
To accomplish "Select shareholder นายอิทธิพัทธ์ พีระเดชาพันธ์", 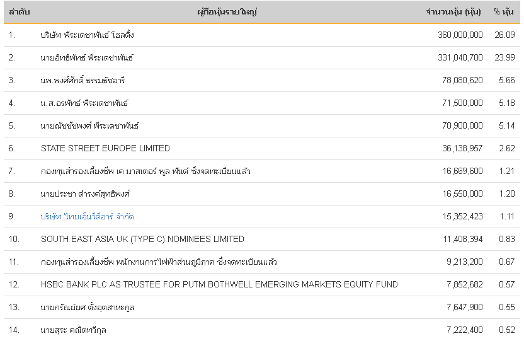I will 87,57.
